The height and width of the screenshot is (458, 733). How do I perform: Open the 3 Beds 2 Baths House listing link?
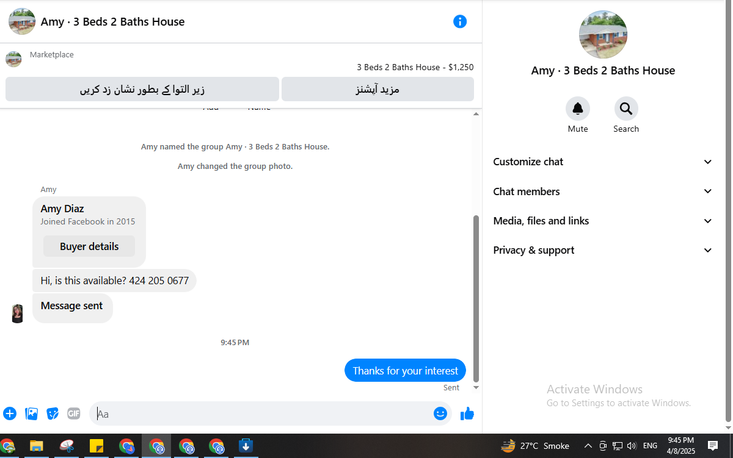click(415, 67)
